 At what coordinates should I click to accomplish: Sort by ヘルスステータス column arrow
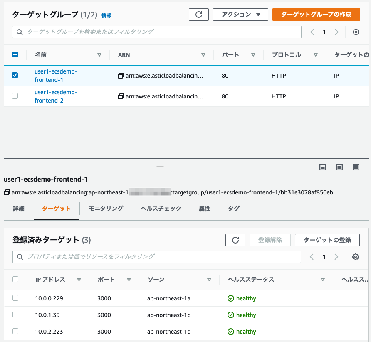(322, 280)
